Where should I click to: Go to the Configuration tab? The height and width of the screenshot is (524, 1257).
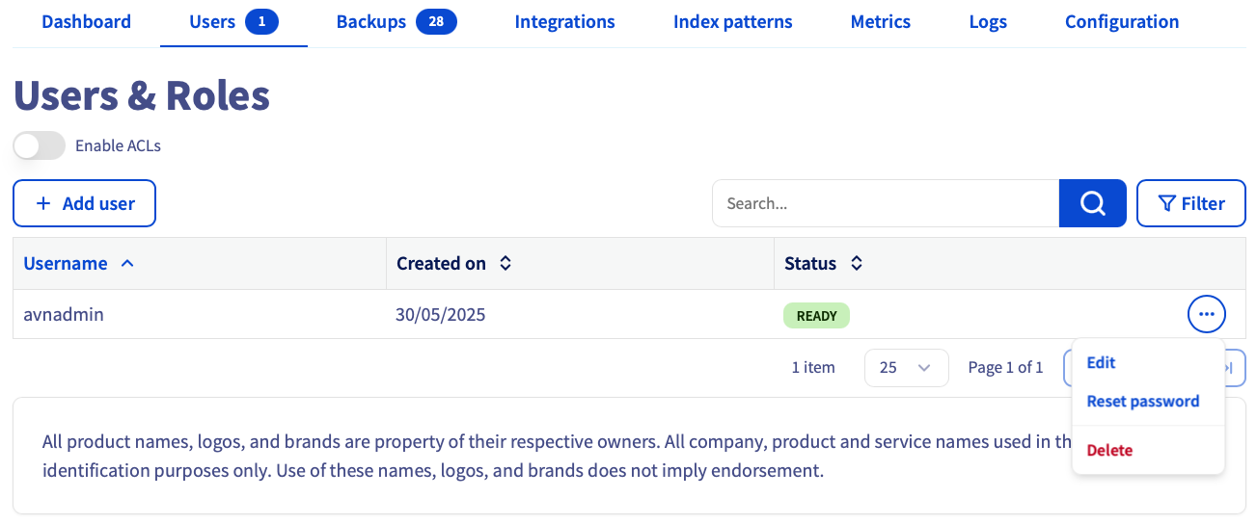pos(1122,21)
